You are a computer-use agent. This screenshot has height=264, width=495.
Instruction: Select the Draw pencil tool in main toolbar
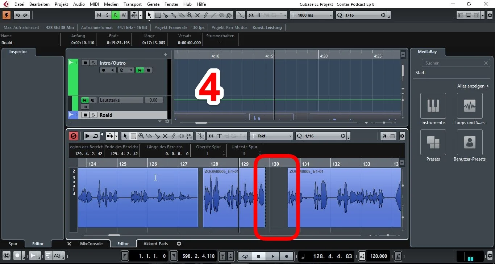click(205, 15)
